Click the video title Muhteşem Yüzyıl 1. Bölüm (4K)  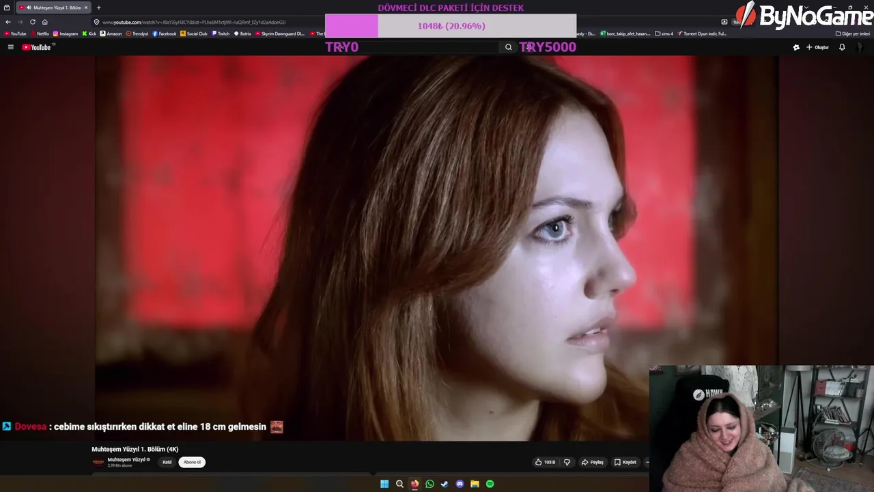pos(135,449)
